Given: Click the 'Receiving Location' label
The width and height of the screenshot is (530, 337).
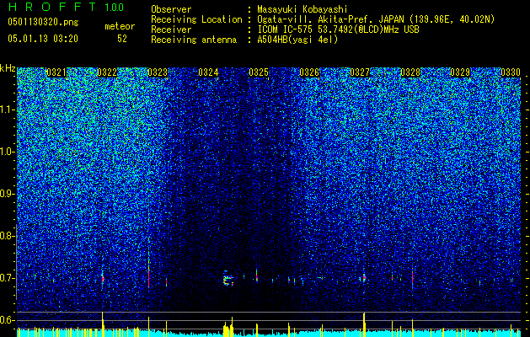Looking at the screenshot, I should click(196, 19).
